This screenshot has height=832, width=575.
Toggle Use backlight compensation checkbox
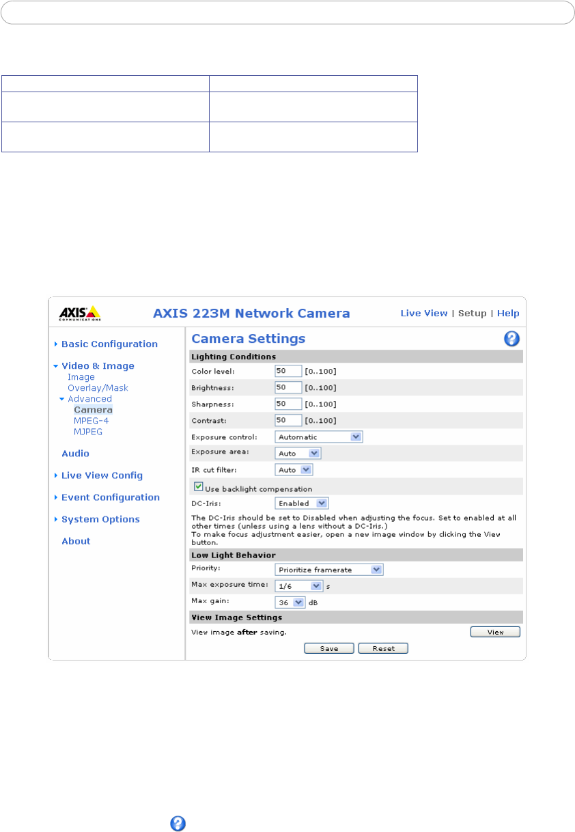point(199,487)
